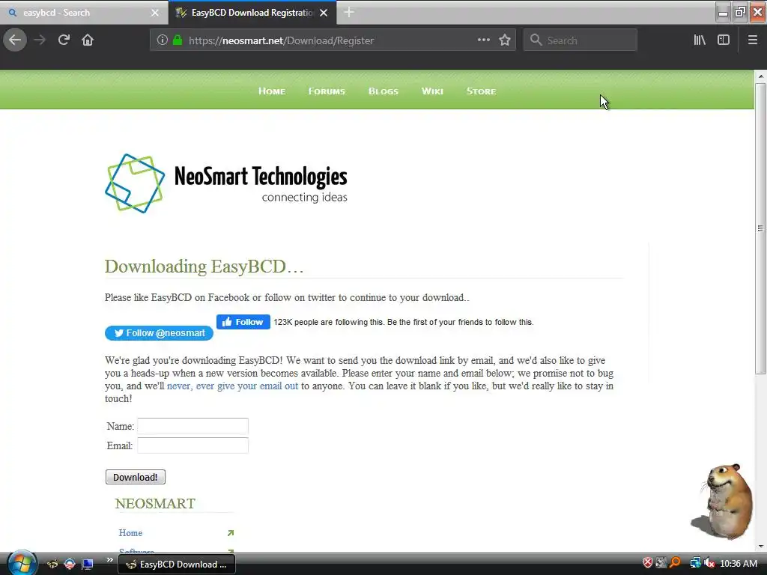Image resolution: width=767 pixels, height=575 pixels.
Task: Click the show desktop quick launch icon
Action: click(88, 564)
